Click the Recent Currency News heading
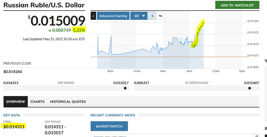Screen dimensions: 267x137 (113, 115)
